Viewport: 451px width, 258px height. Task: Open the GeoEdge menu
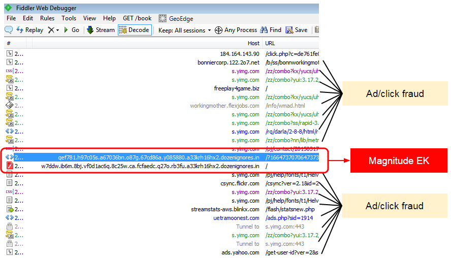pyautogui.click(x=176, y=19)
